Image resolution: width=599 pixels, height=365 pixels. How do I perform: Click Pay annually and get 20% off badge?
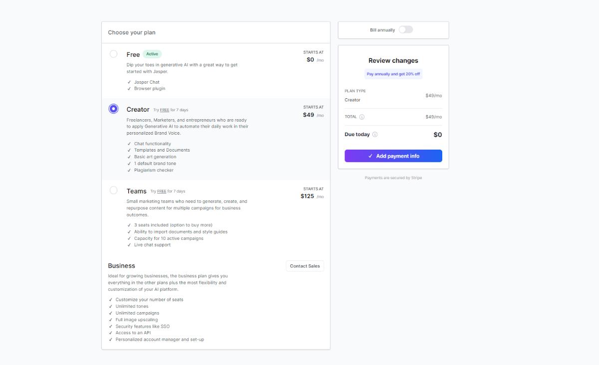pos(393,74)
